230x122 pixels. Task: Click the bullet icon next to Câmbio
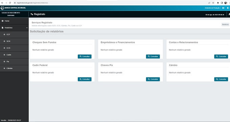[x=4, y=68]
